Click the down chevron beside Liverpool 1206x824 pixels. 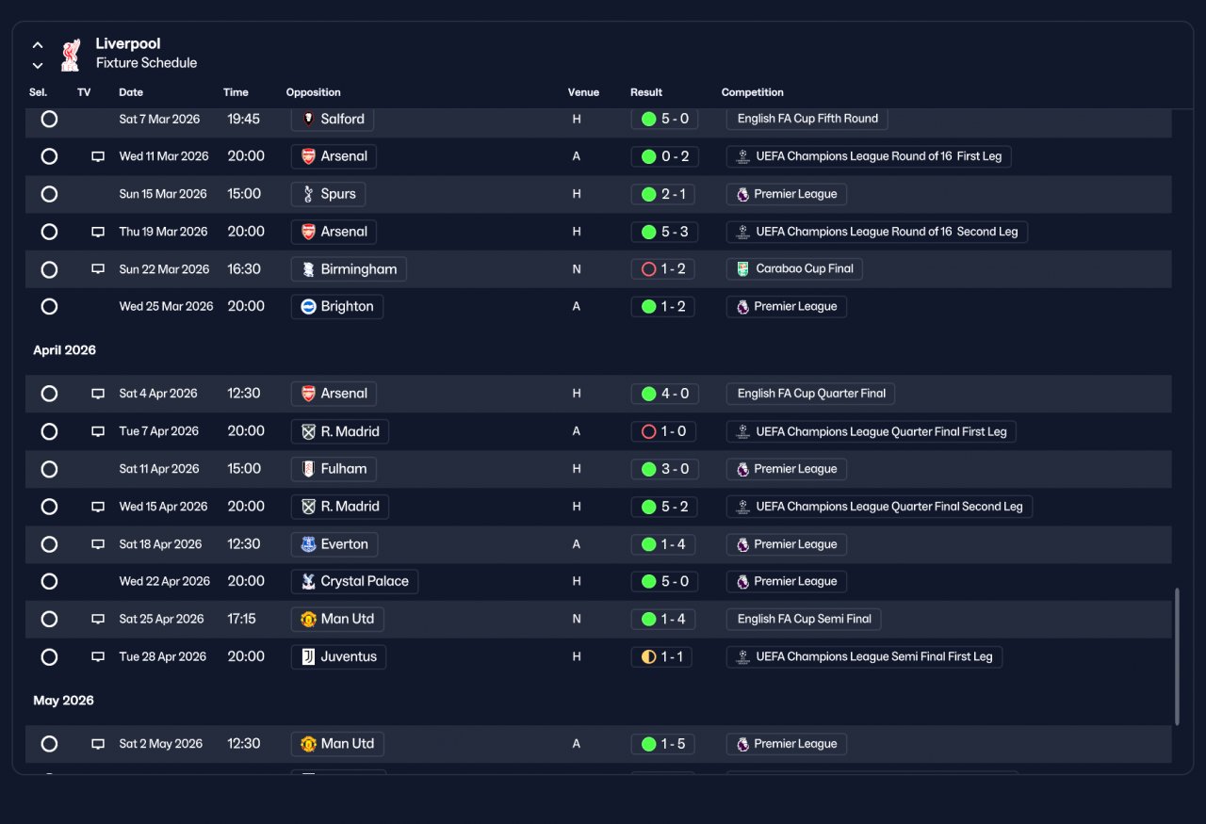click(x=38, y=65)
